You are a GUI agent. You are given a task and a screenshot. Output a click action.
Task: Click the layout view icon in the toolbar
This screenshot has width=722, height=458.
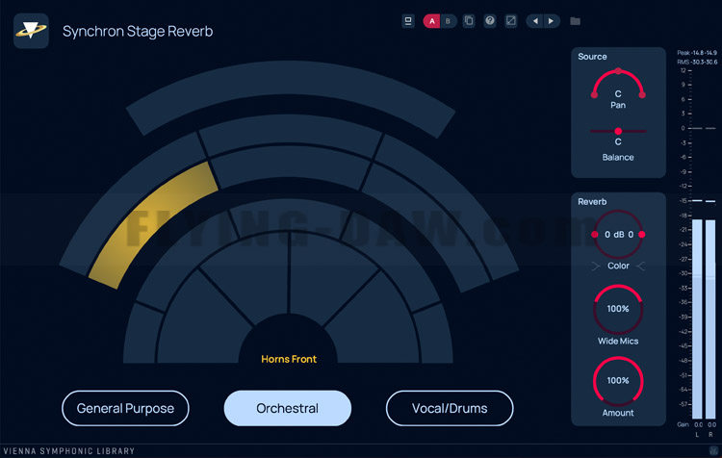[408, 20]
